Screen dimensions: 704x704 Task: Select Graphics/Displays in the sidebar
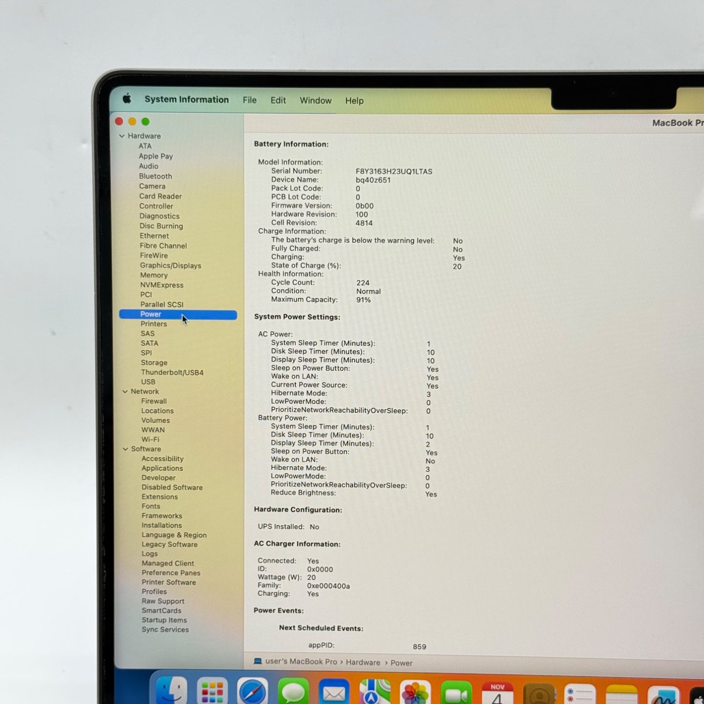(x=171, y=266)
